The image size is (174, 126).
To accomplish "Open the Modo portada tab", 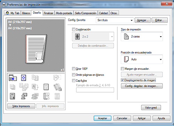I will (x=64, y=13).
